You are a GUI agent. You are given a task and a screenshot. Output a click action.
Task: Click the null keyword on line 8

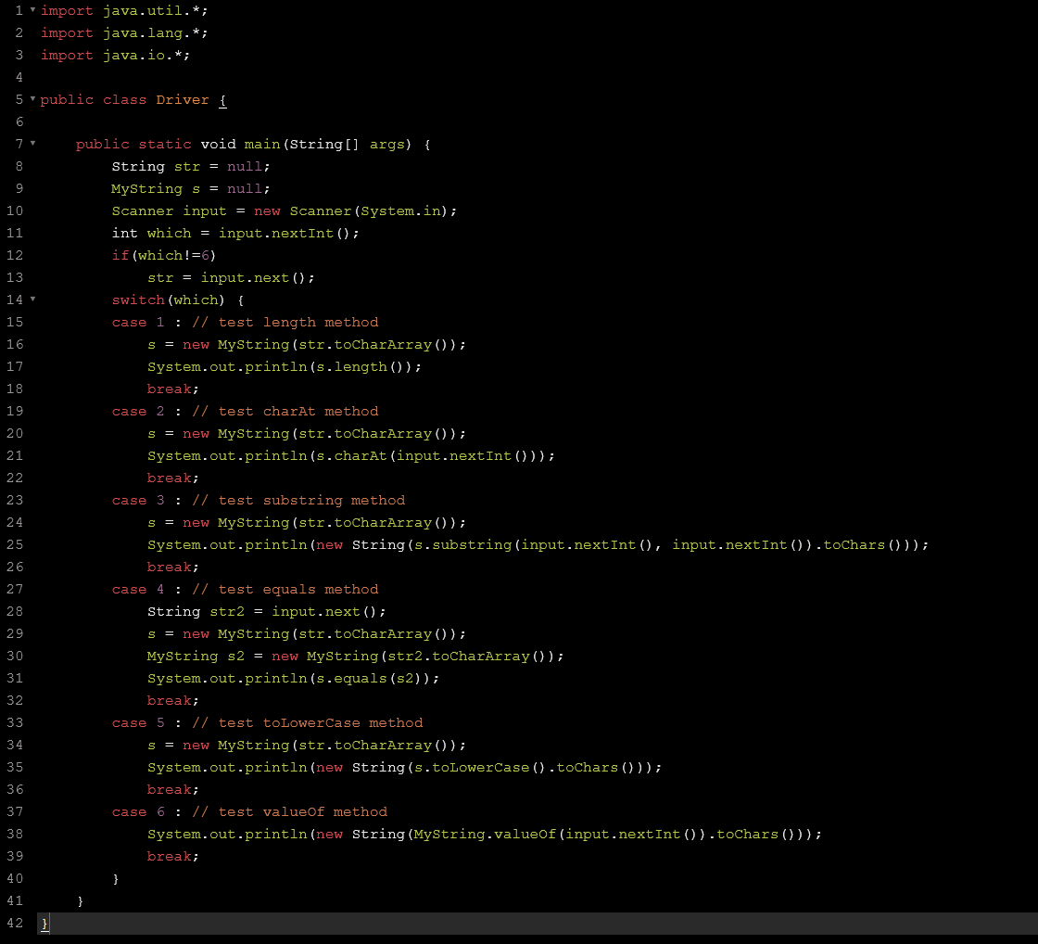tap(243, 166)
